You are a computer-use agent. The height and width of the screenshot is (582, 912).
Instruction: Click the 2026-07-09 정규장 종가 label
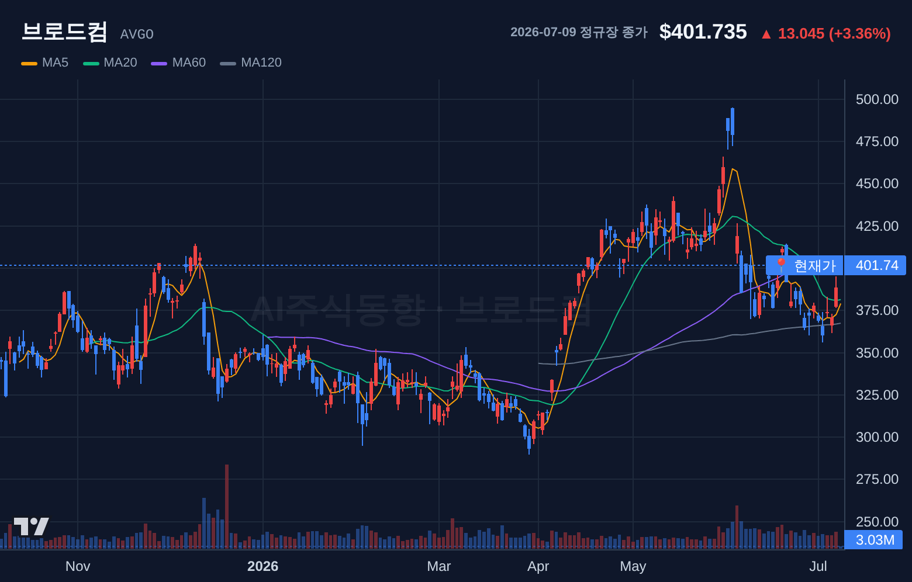click(579, 32)
